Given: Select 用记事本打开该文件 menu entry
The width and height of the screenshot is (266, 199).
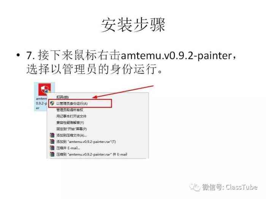Looking at the screenshot, I should (x=71, y=116).
